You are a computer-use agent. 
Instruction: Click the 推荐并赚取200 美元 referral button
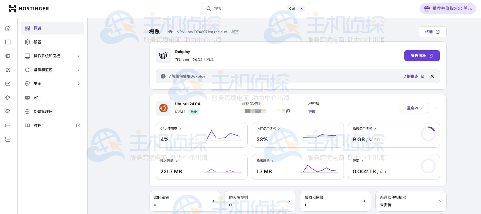tap(448, 9)
